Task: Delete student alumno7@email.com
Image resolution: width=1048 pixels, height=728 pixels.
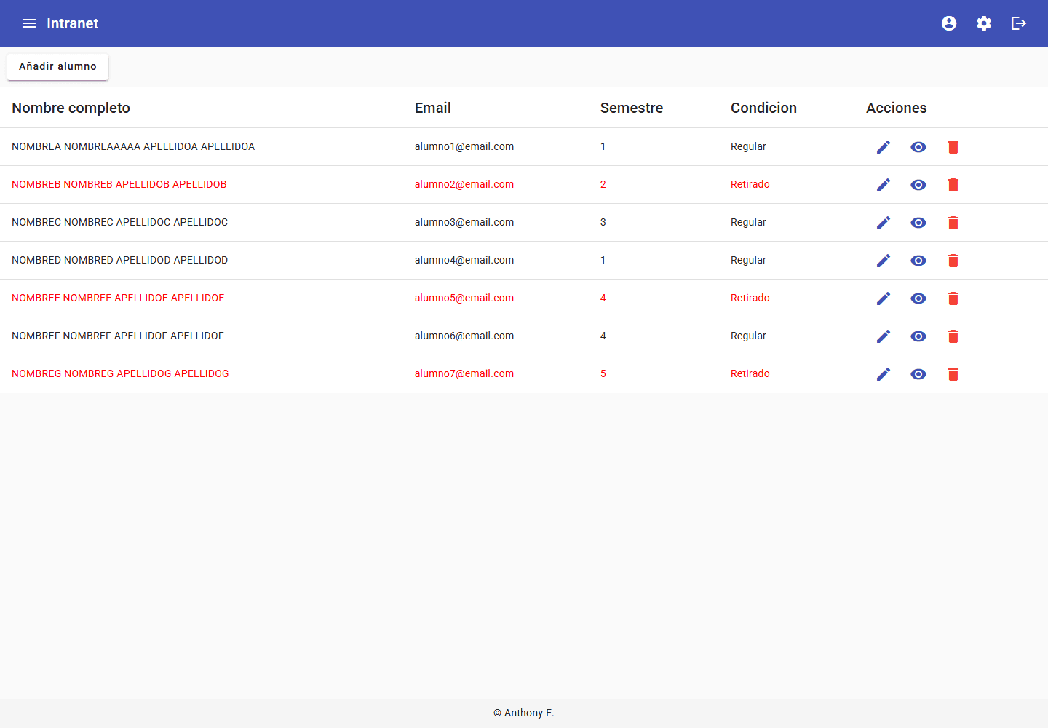Action: coord(953,374)
